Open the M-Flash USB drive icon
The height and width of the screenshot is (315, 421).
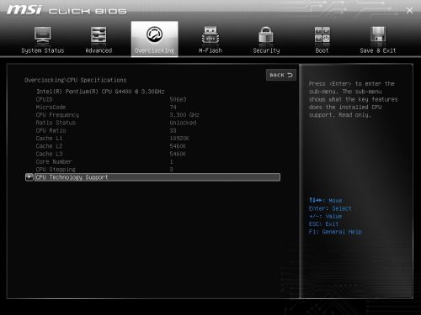pyautogui.click(x=210, y=35)
